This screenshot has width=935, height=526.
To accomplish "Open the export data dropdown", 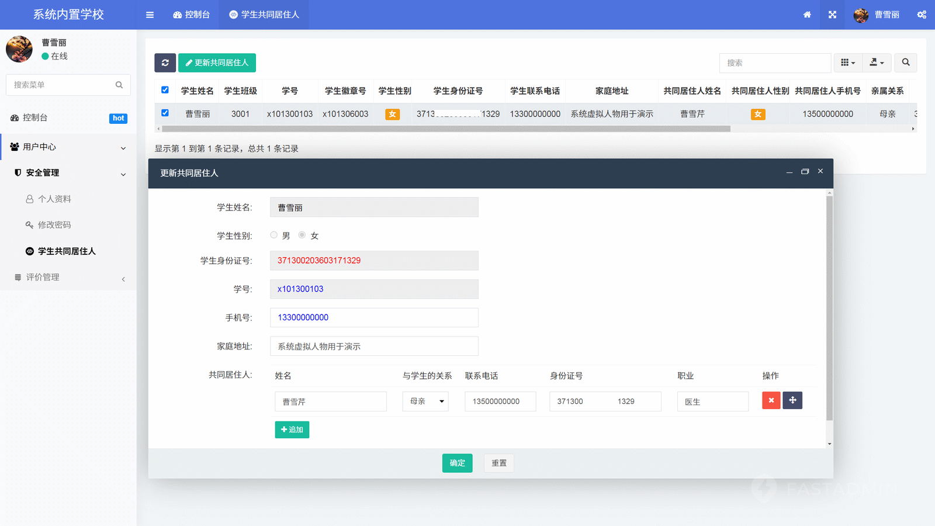I will (877, 63).
